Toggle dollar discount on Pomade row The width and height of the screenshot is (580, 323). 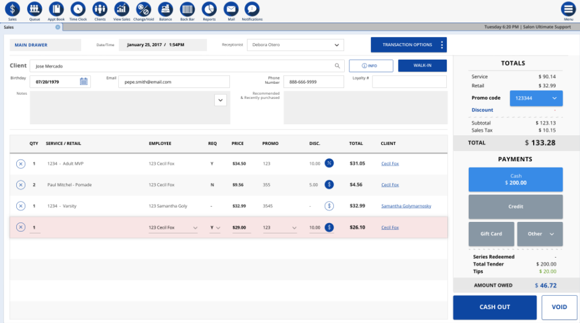pyautogui.click(x=329, y=184)
